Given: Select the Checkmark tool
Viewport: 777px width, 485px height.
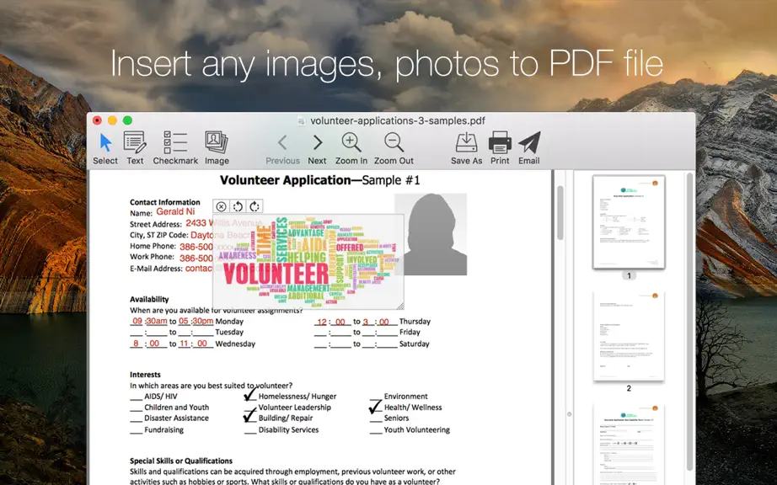Looking at the screenshot, I should click(175, 148).
